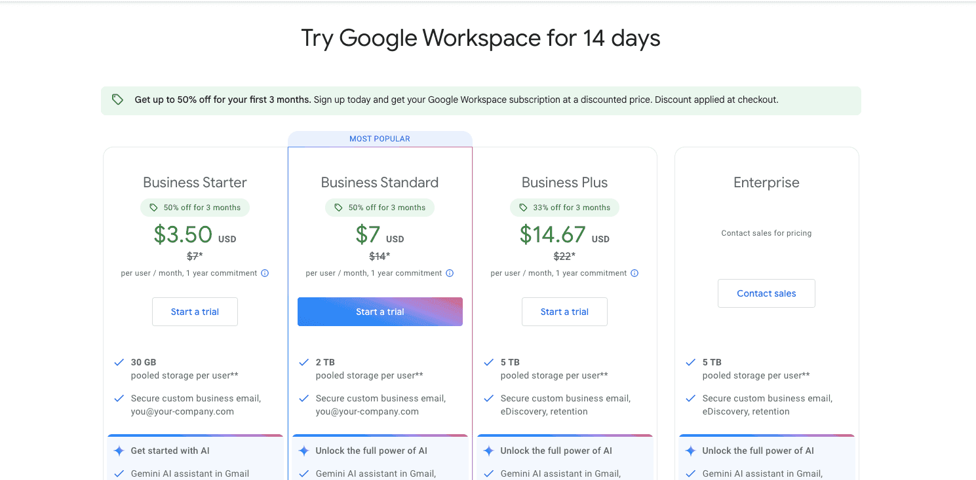Click the checkmark beside Business Plus 5 TB storage
The width and height of the screenshot is (976, 480).
[488, 362]
